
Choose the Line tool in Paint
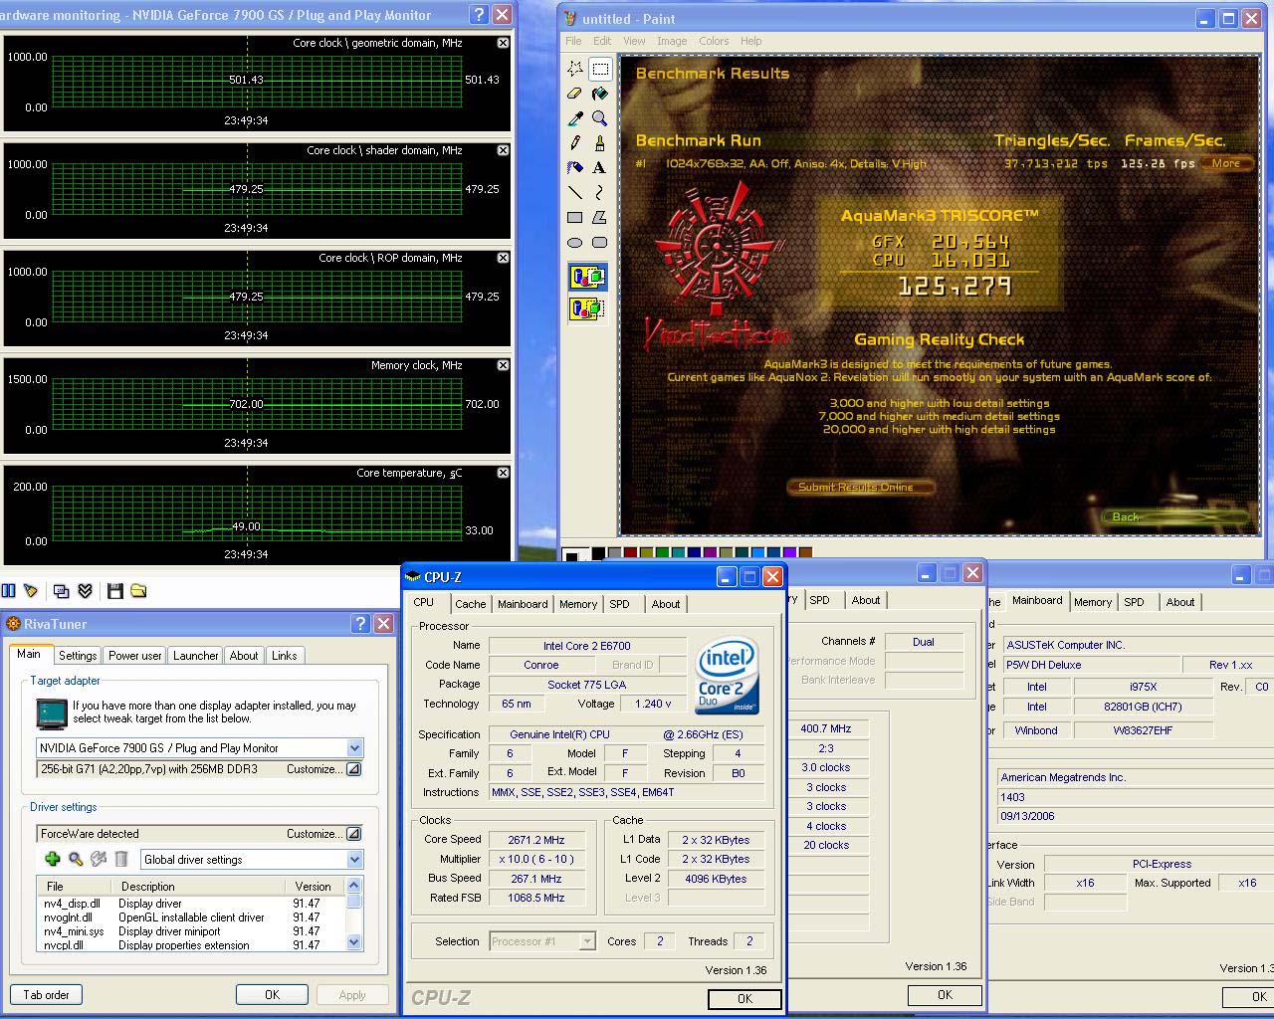[x=575, y=193]
